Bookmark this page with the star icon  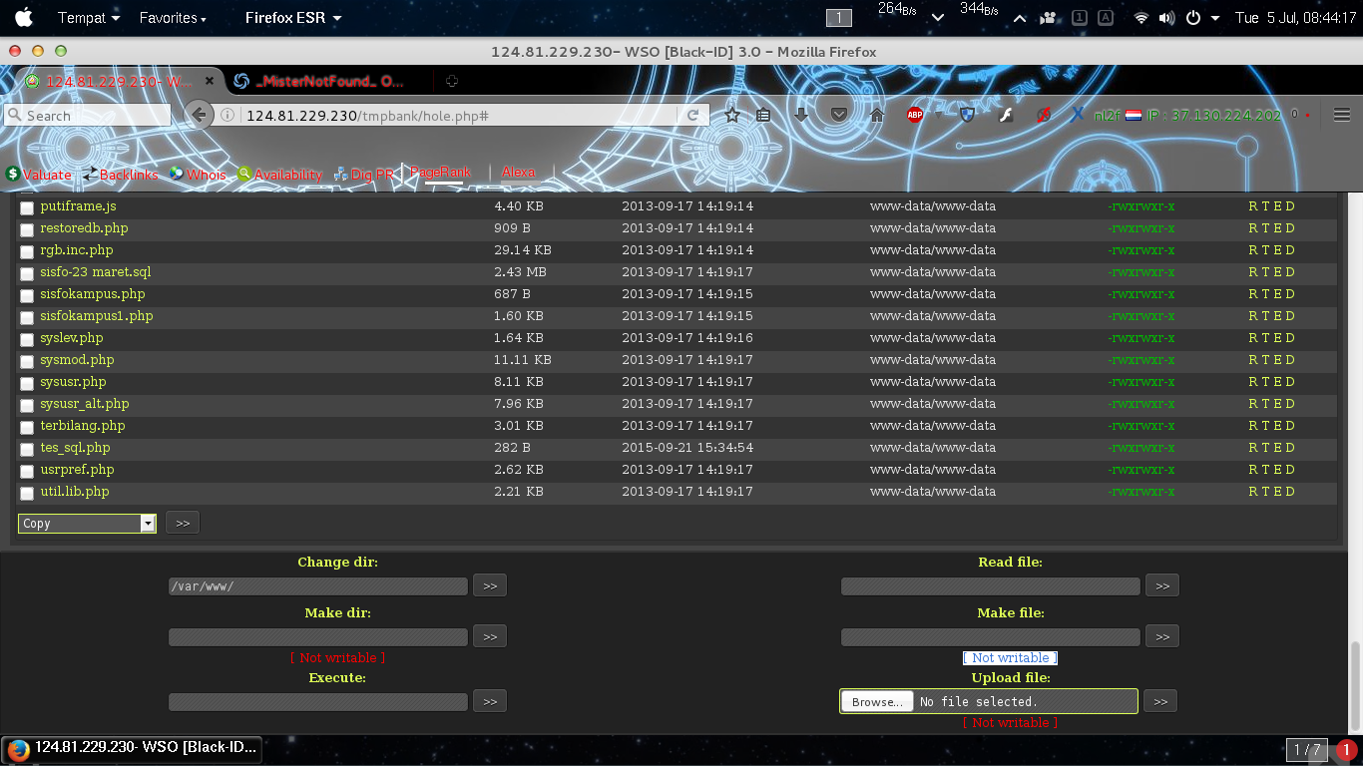pos(731,115)
